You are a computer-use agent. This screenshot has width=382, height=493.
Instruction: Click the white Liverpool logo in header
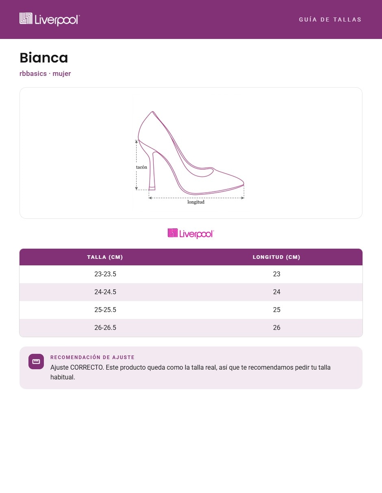click(x=50, y=19)
